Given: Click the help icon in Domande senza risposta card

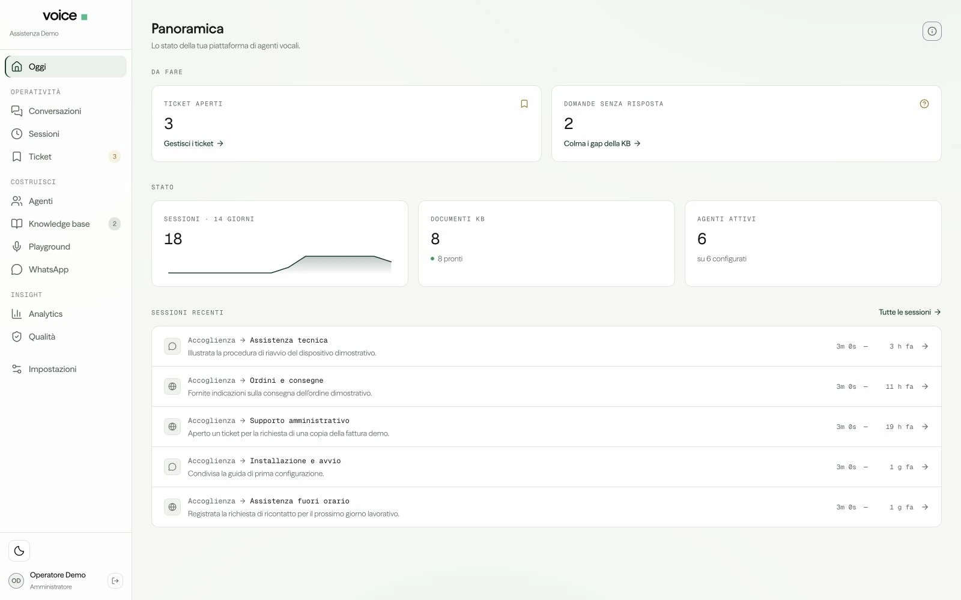Looking at the screenshot, I should [x=924, y=104].
